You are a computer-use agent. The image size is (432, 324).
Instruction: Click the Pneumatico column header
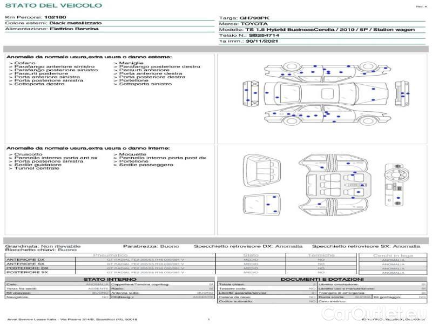(x=110, y=255)
